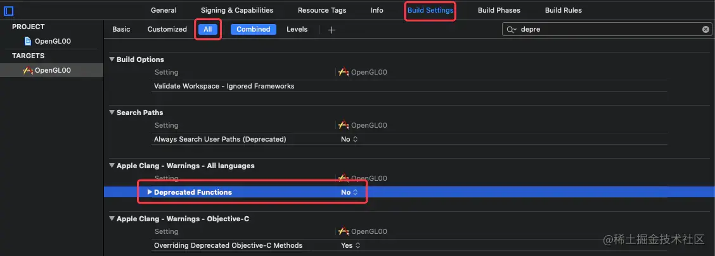The height and width of the screenshot is (256, 715).
Task: Select Overriding Deprecated Objective-C Methods setting
Action: pos(228,245)
